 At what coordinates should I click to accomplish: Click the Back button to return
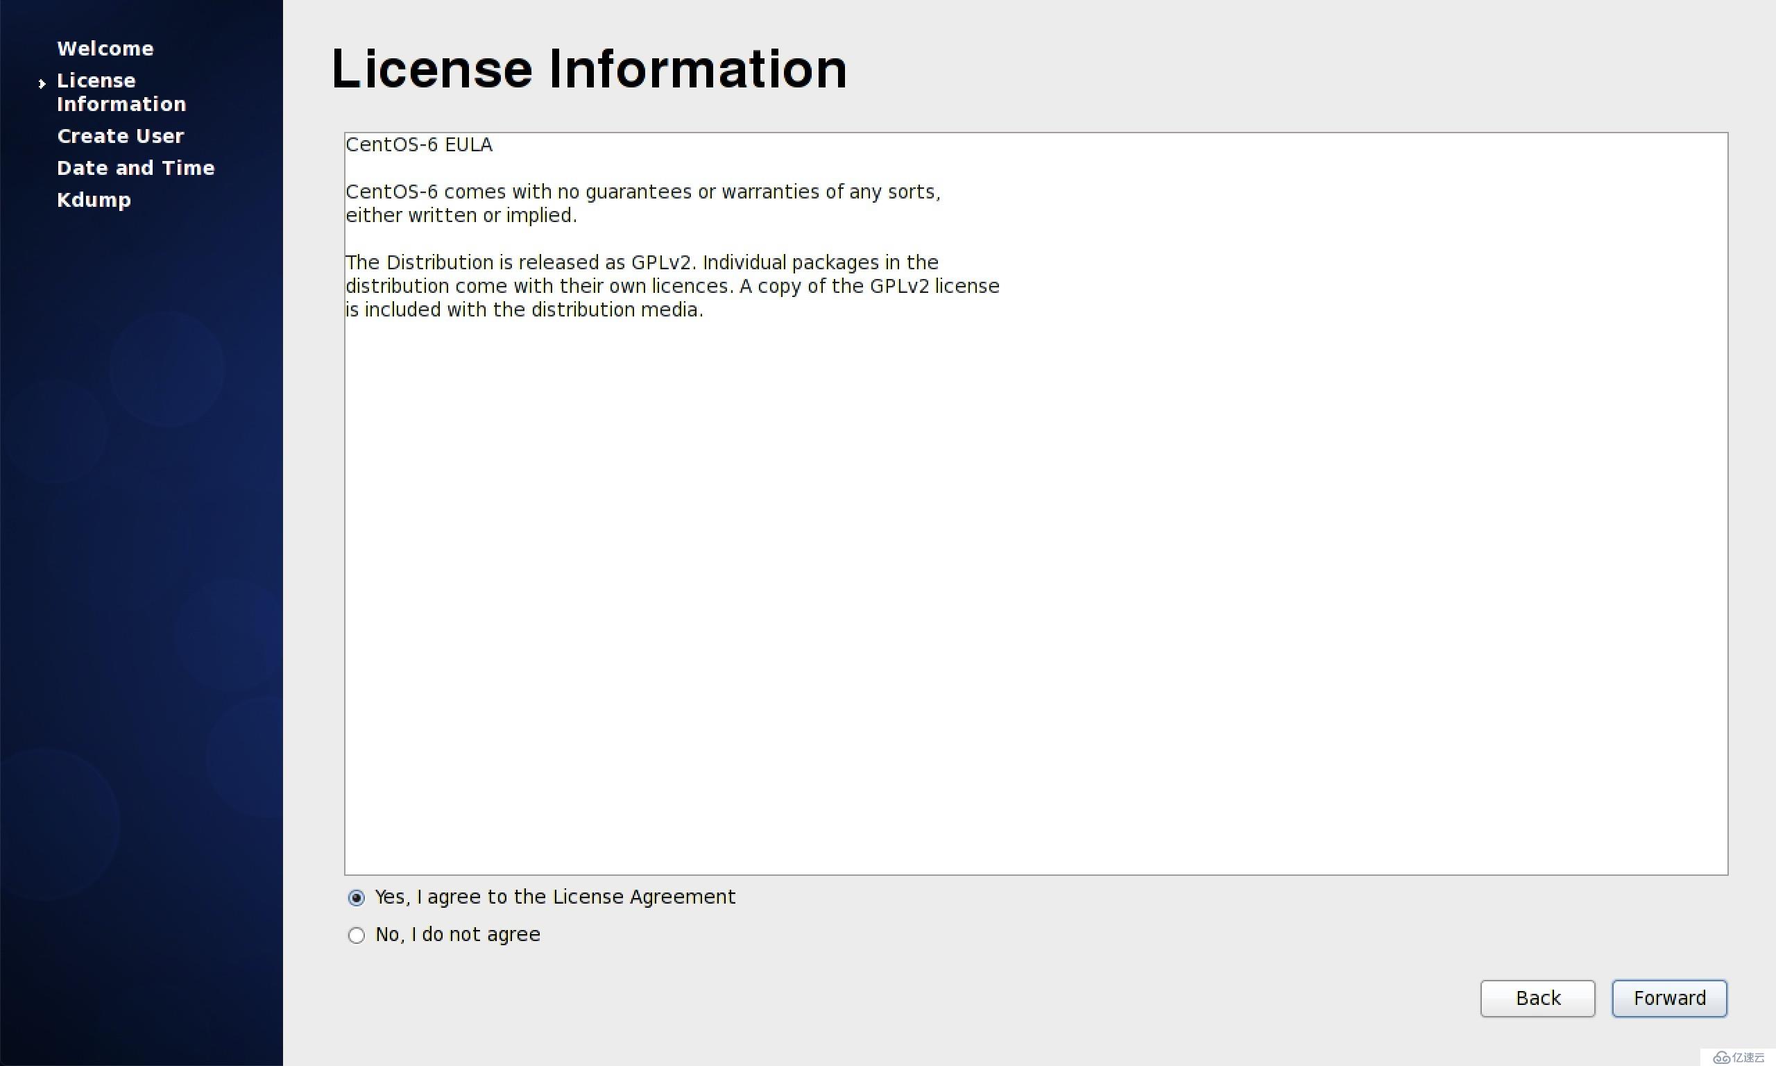[x=1537, y=997]
